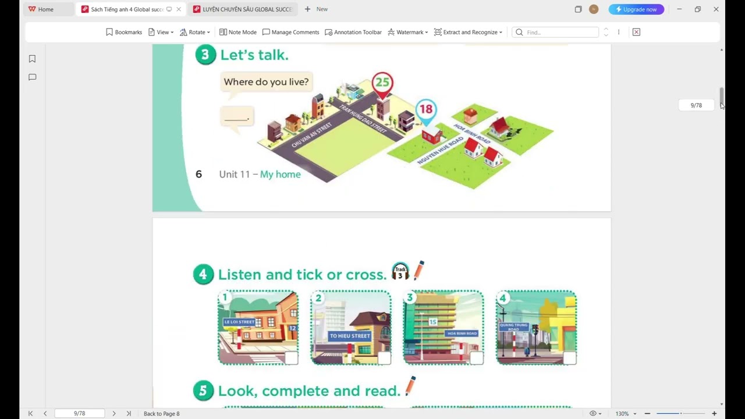Open the 130% zoom level dropdown
Screen dimensions: 745x419
(625, 414)
